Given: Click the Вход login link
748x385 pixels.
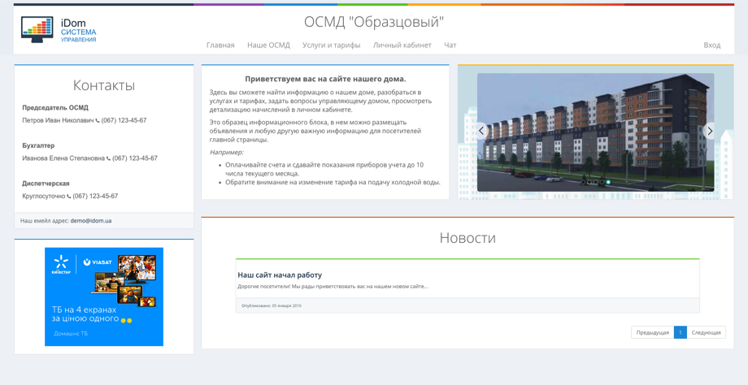Looking at the screenshot, I should coord(711,45).
